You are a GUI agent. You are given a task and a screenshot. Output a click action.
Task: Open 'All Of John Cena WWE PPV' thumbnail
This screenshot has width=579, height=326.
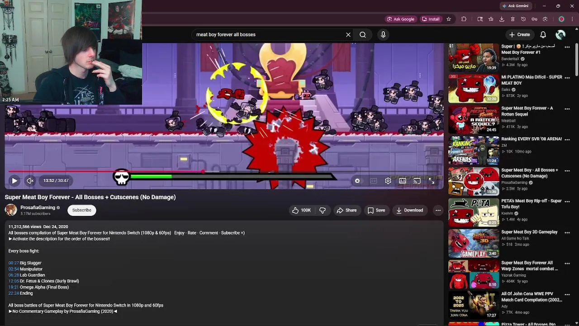tap(474, 306)
